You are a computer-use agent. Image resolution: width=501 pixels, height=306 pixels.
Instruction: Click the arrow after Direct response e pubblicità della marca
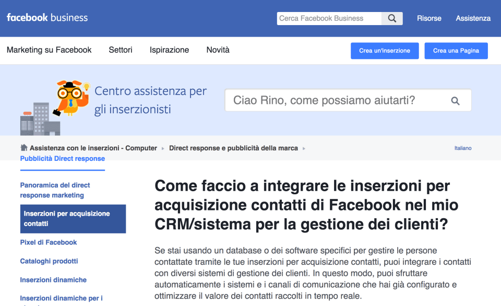(x=304, y=148)
